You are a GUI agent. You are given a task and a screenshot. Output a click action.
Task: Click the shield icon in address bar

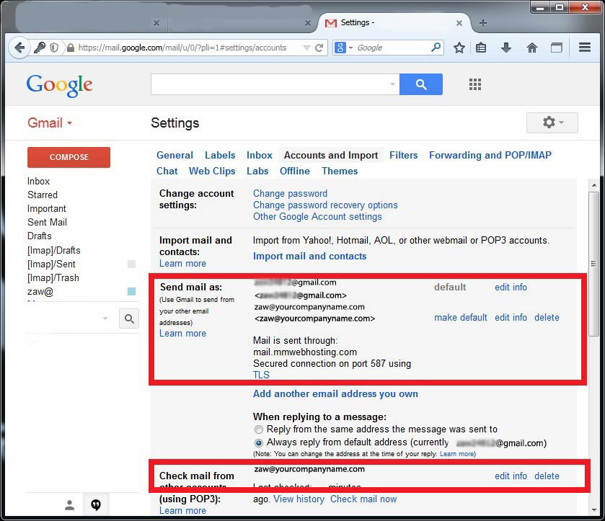[x=54, y=48]
